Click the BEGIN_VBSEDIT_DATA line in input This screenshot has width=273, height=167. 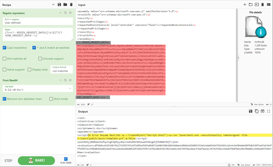click(x=93, y=42)
